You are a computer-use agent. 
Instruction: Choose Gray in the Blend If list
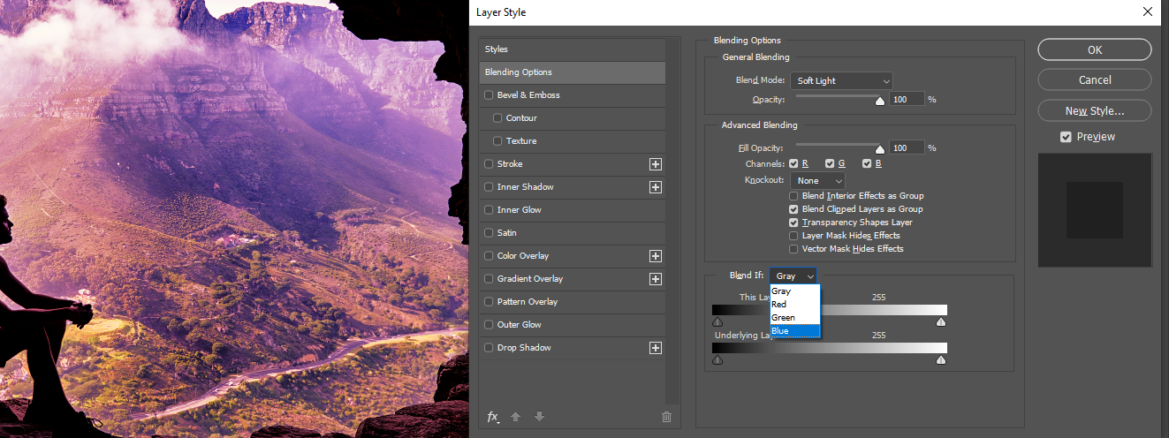pyautogui.click(x=794, y=291)
